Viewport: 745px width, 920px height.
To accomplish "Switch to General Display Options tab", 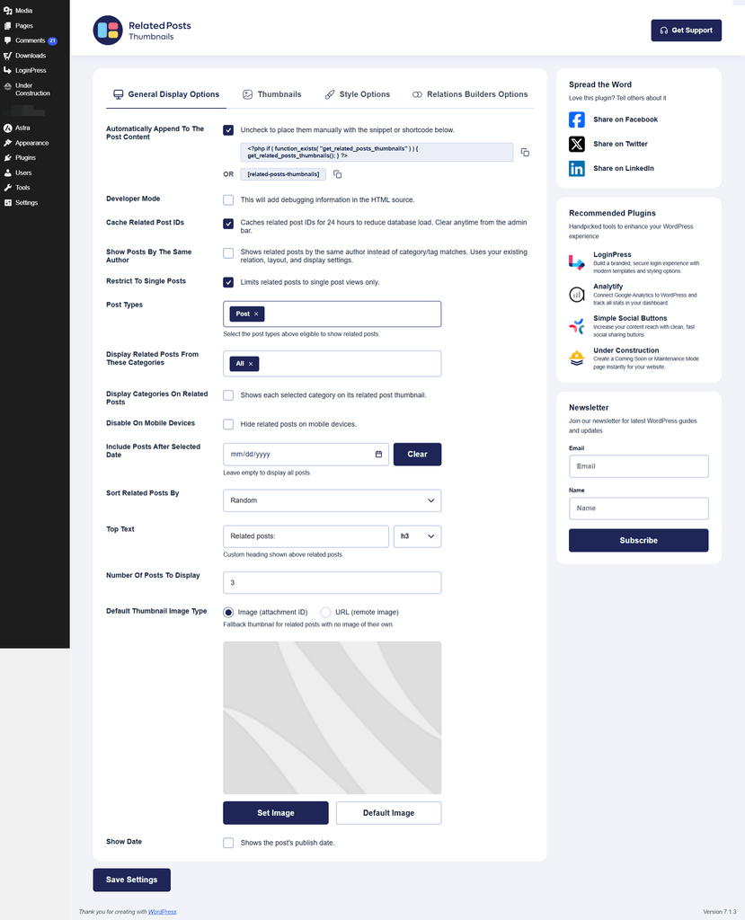I will tap(166, 94).
